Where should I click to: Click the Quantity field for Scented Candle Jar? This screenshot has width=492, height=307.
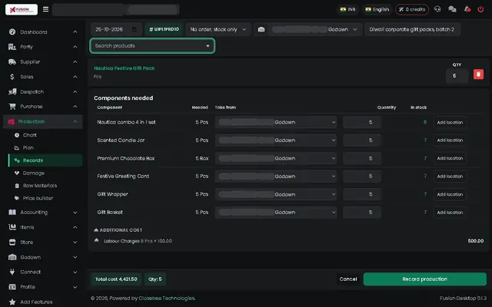pos(362,140)
